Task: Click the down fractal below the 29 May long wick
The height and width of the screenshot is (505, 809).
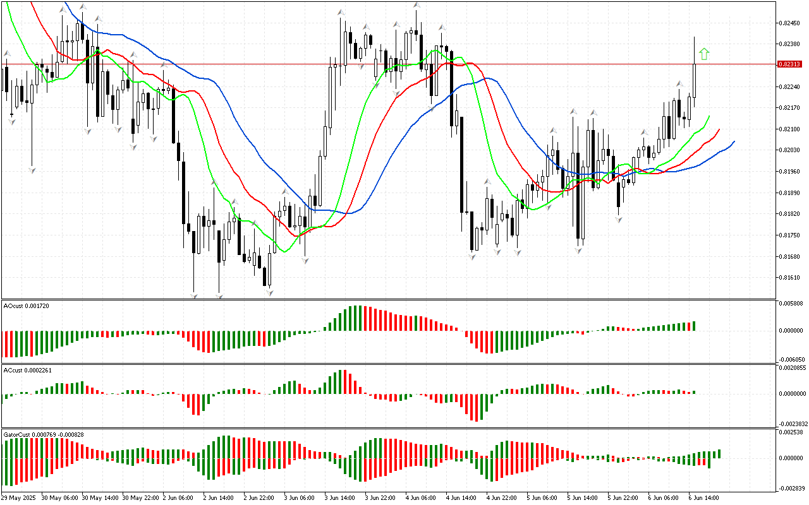Action: [x=32, y=170]
